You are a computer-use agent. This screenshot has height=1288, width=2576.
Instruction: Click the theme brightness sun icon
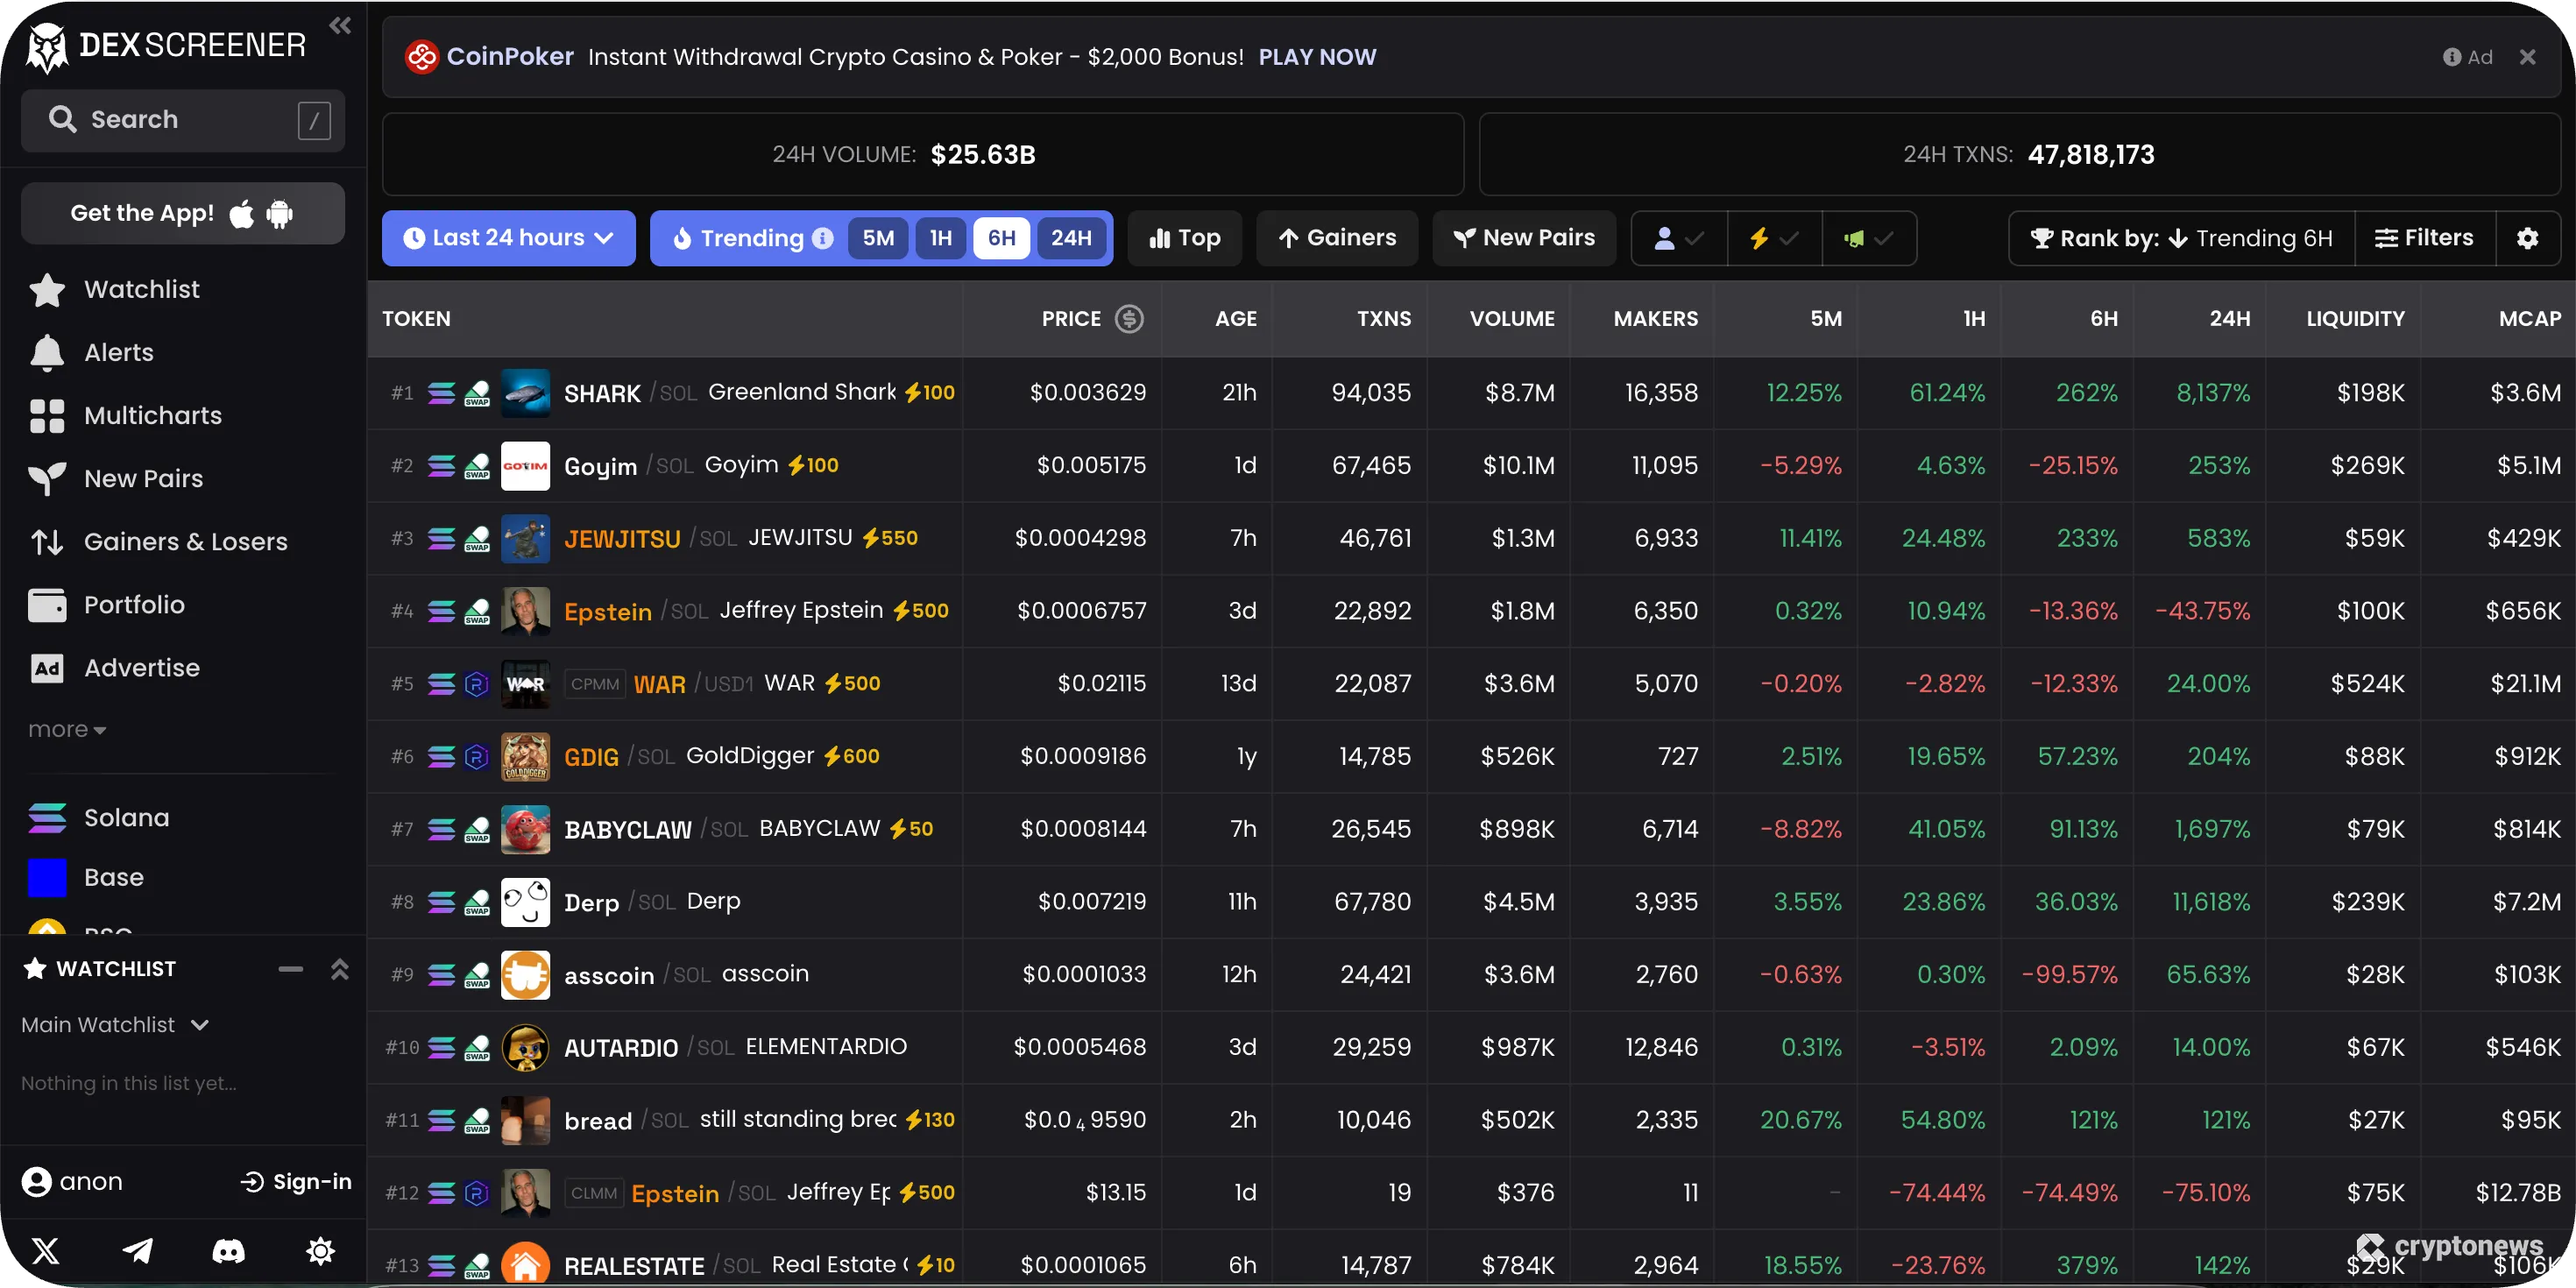coord(320,1250)
